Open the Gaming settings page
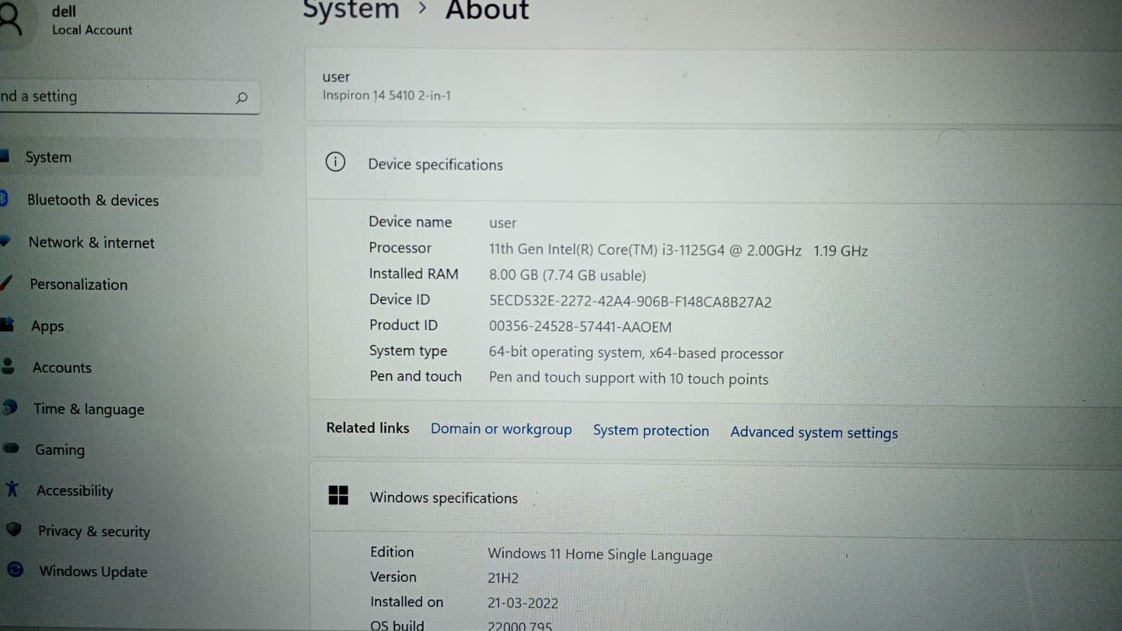The height and width of the screenshot is (631, 1122). (x=60, y=450)
